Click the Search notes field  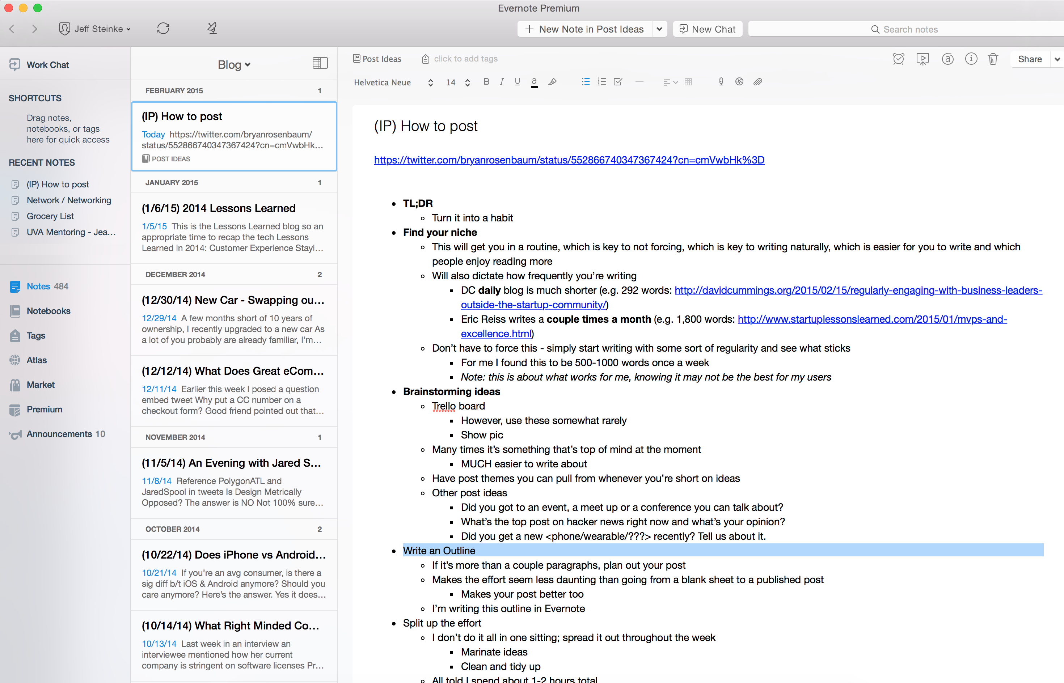905,29
